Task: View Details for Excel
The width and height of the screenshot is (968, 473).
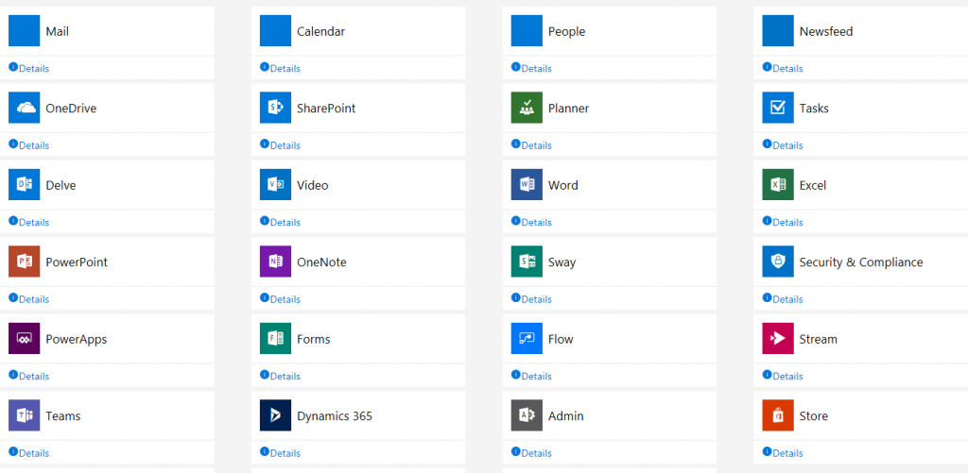Action: 783,222
